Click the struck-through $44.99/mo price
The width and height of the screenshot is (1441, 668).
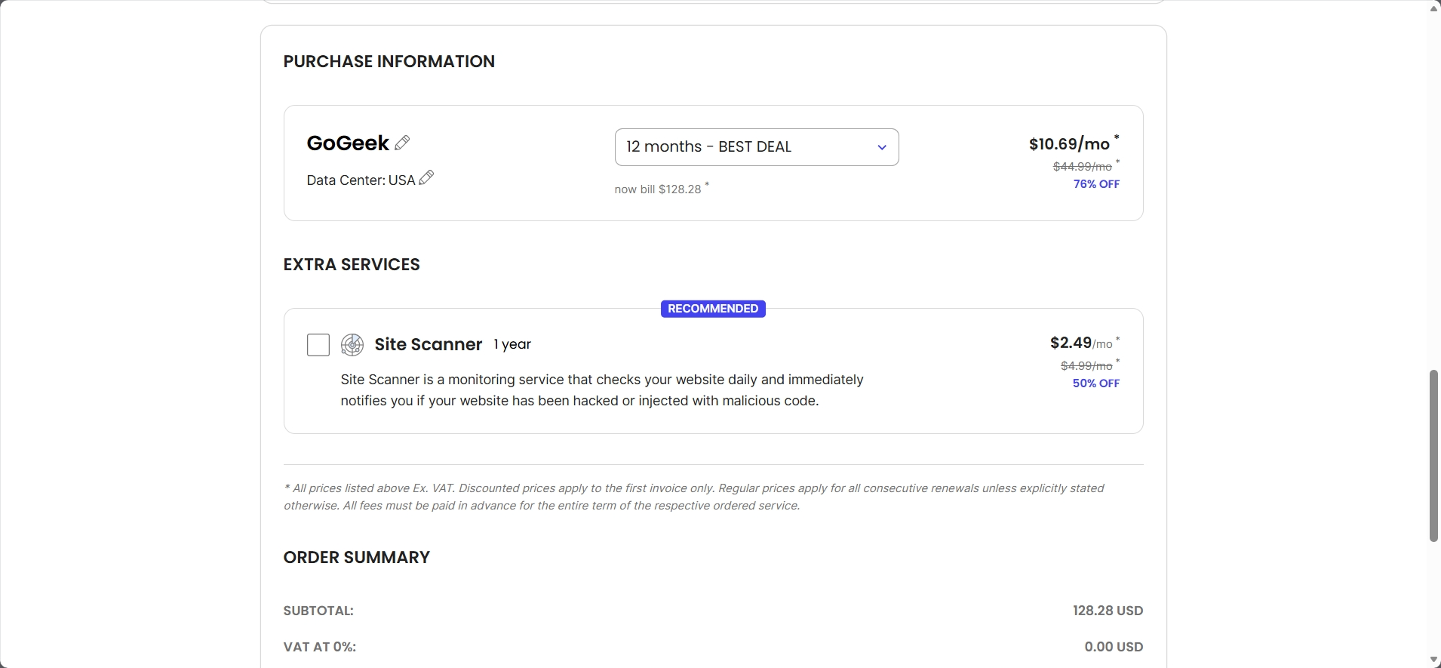tap(1083, 167)
